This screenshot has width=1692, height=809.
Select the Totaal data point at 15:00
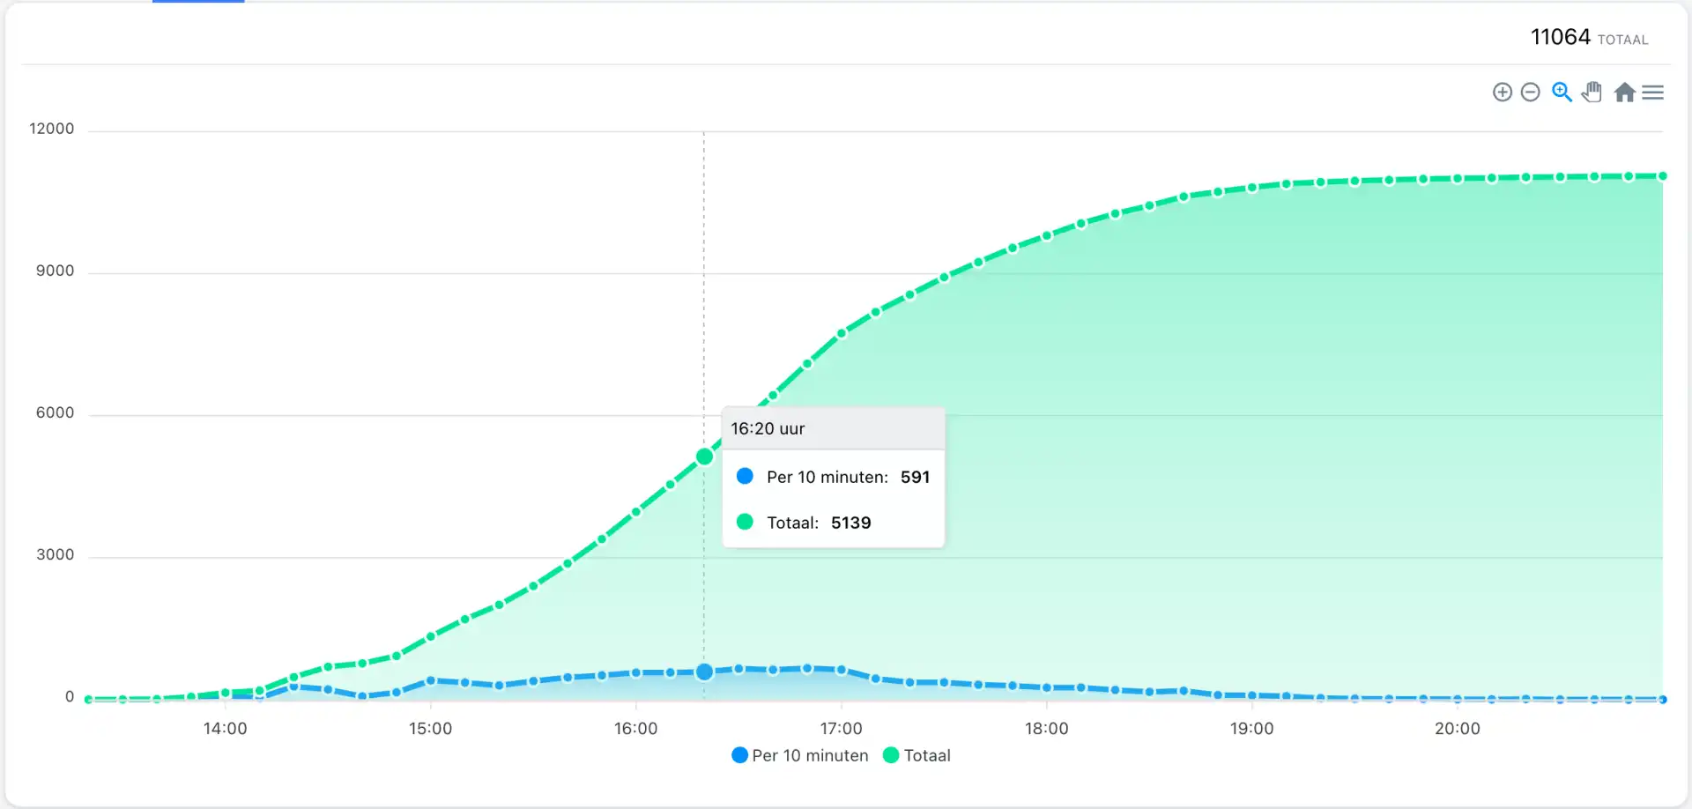(431, 635)
